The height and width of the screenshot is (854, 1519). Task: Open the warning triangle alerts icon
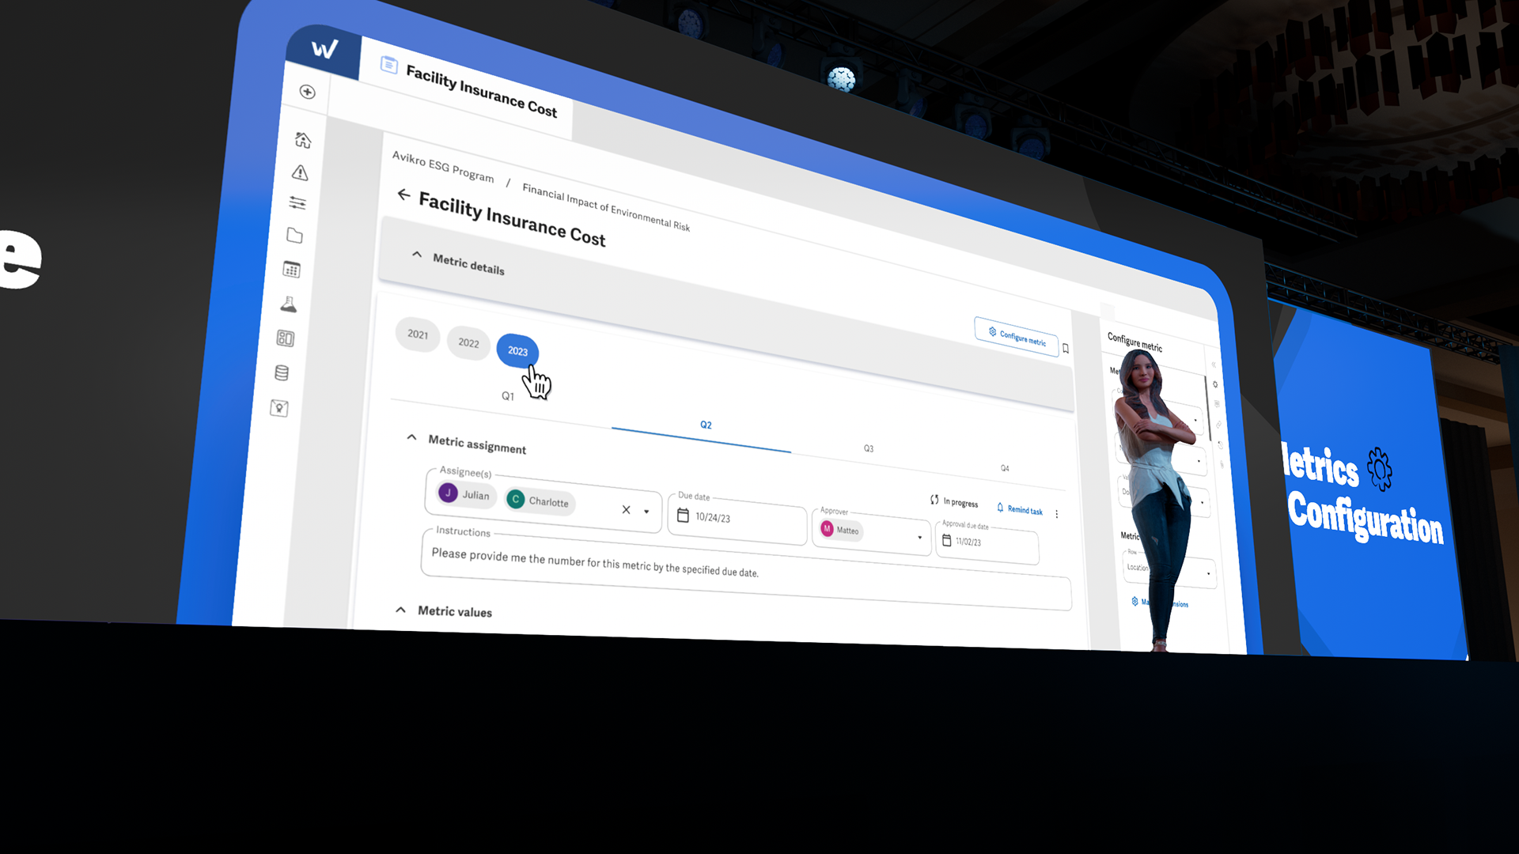[300, 172]
